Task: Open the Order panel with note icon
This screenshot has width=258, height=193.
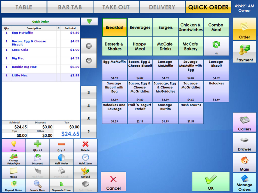Action: [x=245, y=29]
